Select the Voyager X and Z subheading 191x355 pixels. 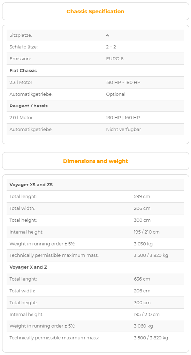tap(28, 267)
